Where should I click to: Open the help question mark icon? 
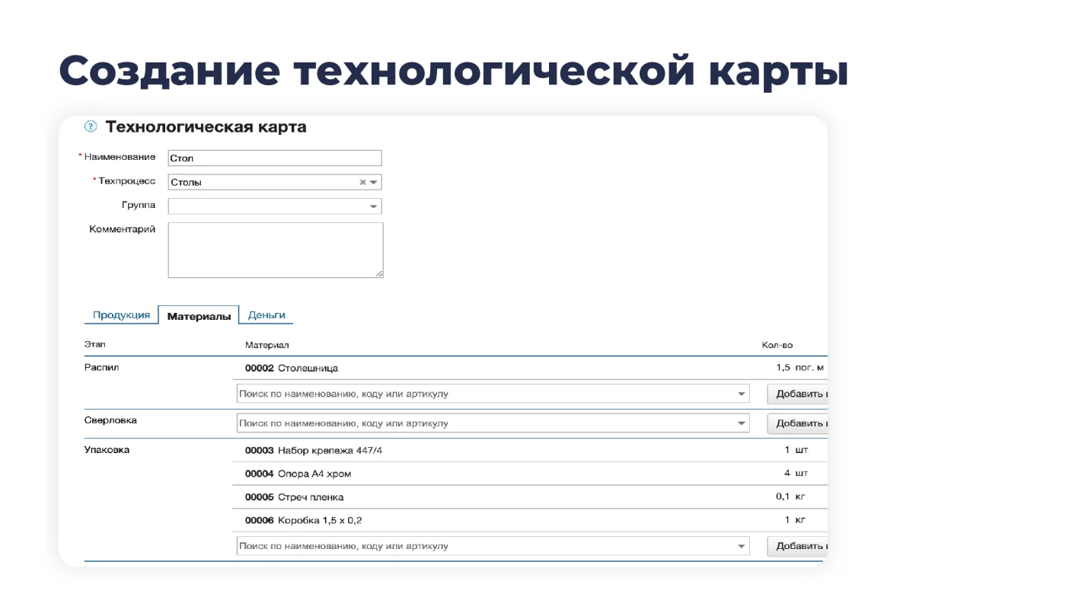click(x=91, y=127)
